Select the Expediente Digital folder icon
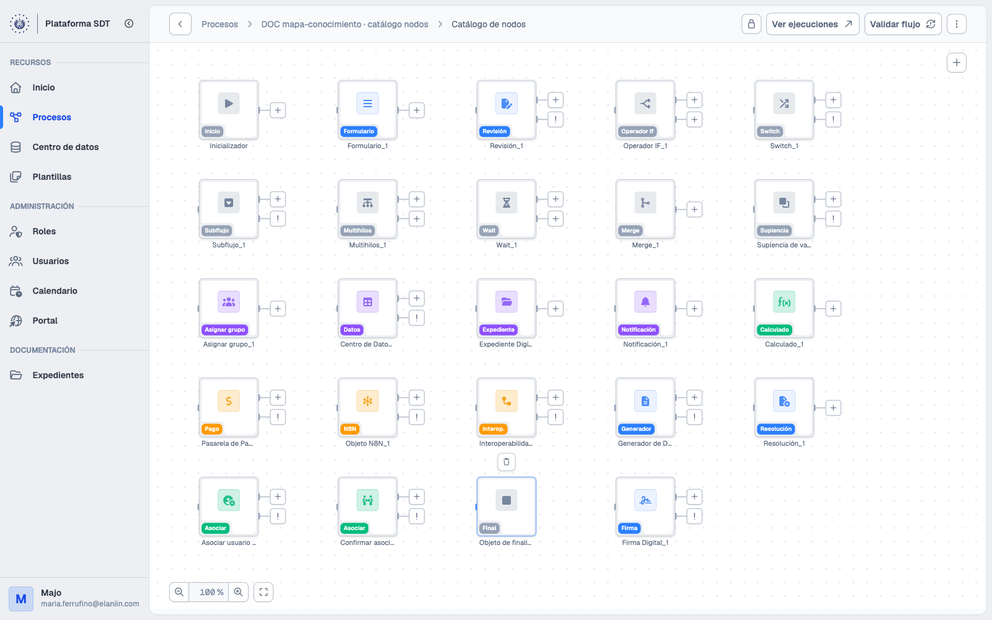The height and width of the screenshot is (620, 992). click(x=507, y=302)
